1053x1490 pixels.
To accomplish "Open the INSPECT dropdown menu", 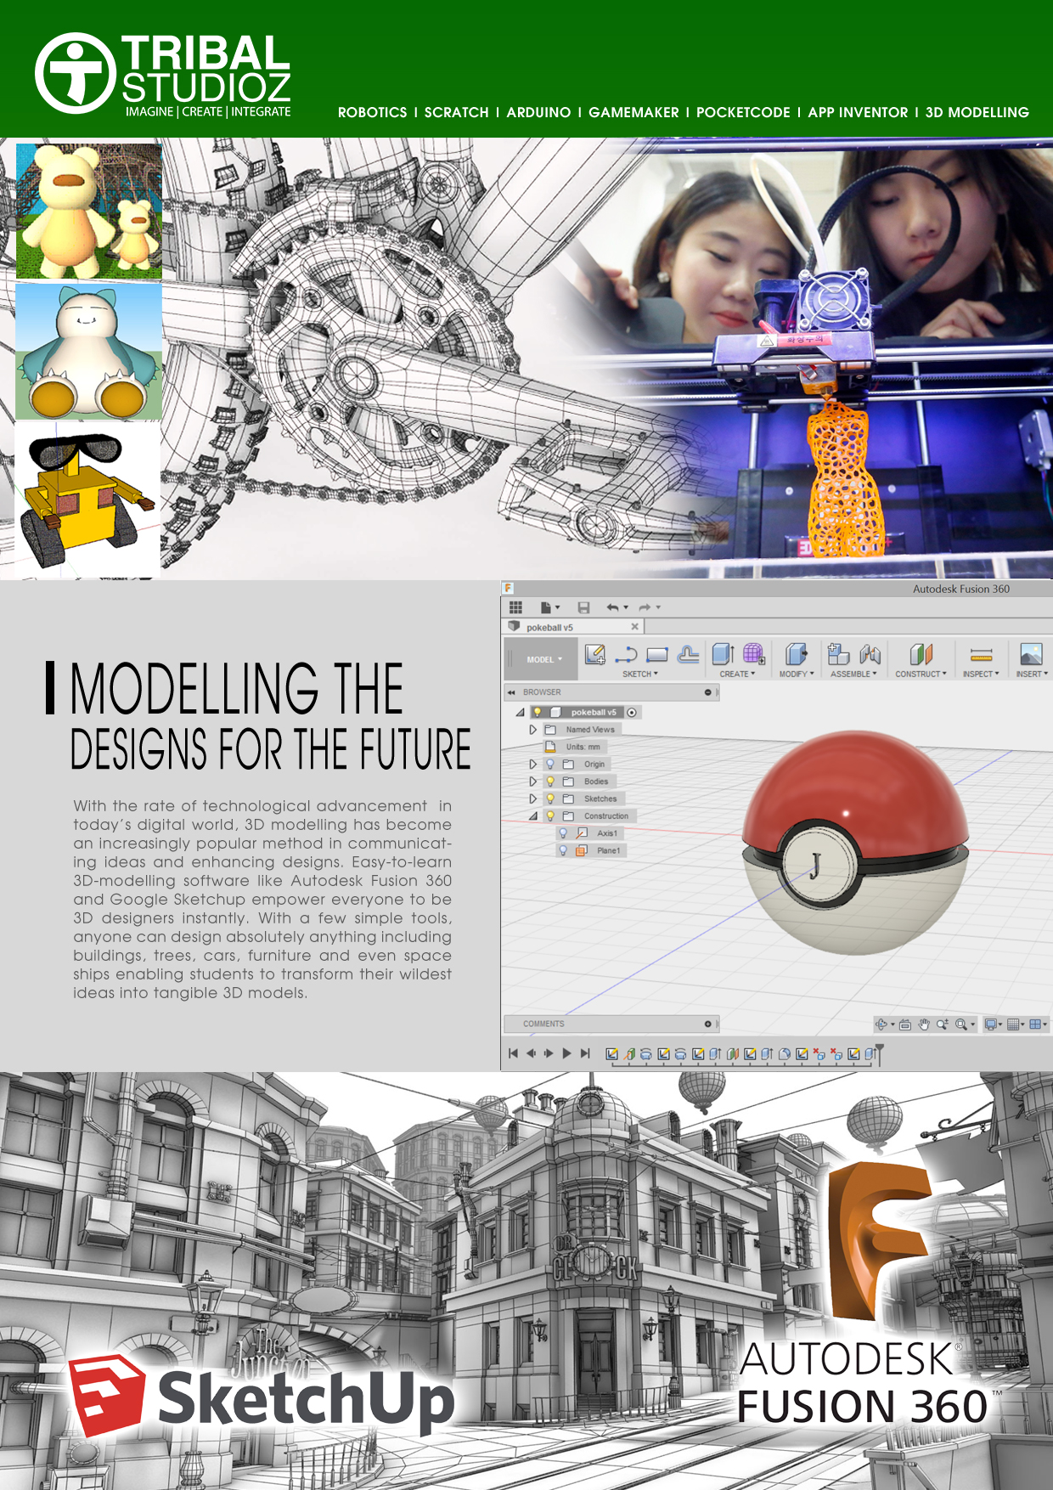I will click(x=981, y=674).
